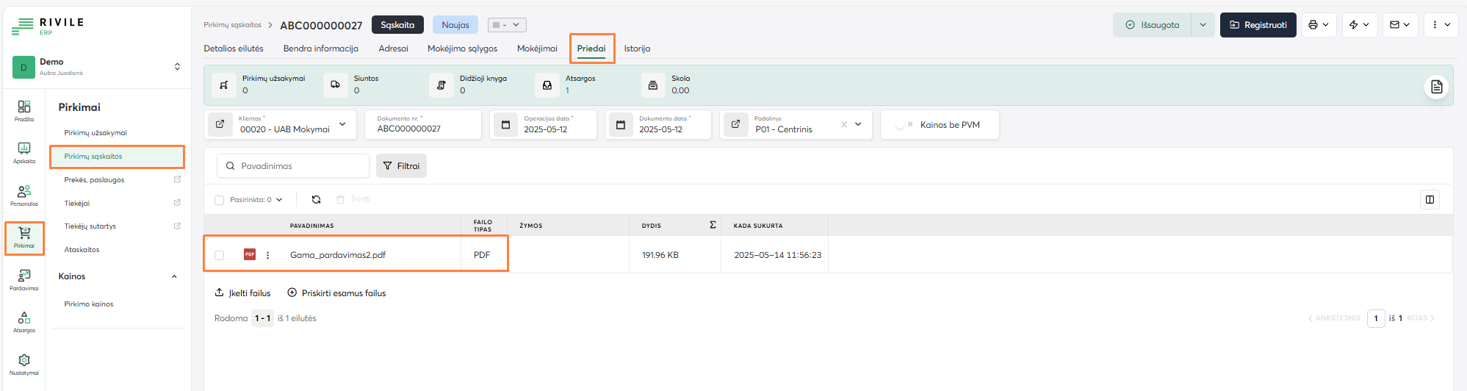
Task: Click the Įkelti failus upload button
Action: [242, 293]
